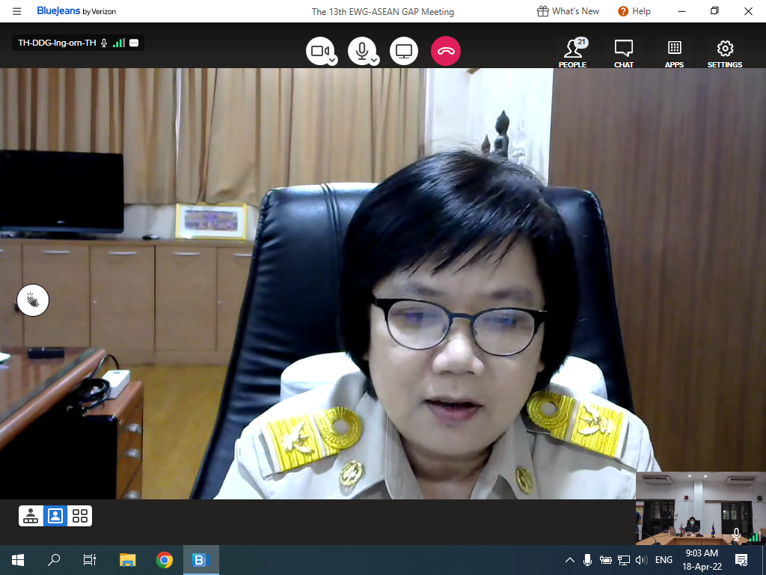
Task: Select BlueJeans app in taskbar
Action: (x=200, y=560)
